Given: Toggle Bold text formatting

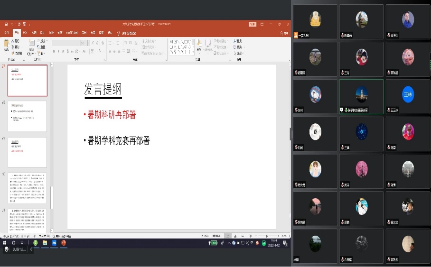Looking at the screenshot, I should coord(54,51).
